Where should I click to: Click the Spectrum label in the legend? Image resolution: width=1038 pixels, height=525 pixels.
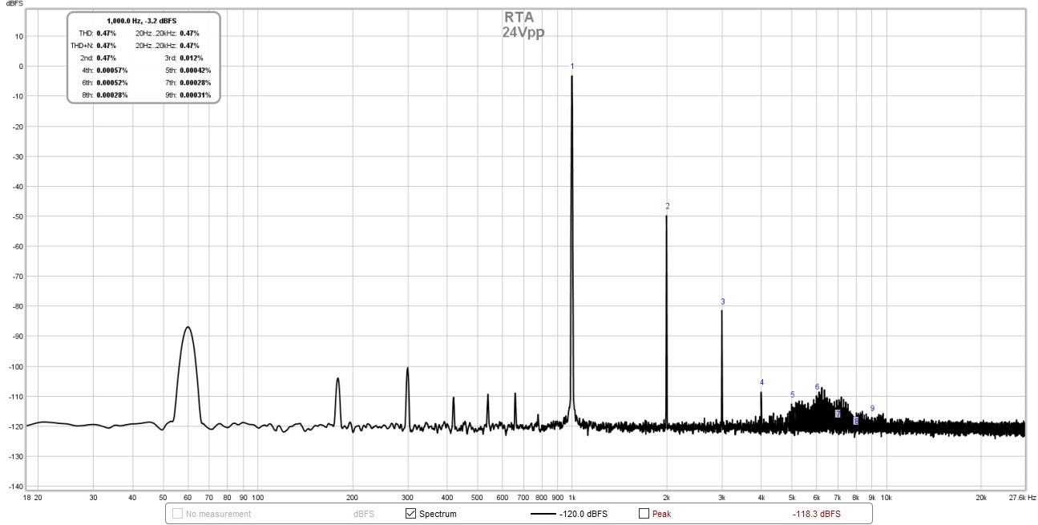pos(438,514)
